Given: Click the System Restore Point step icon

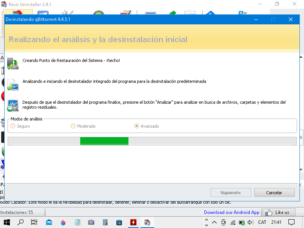Looking at the screenshot, I should (x=13, y=63).
